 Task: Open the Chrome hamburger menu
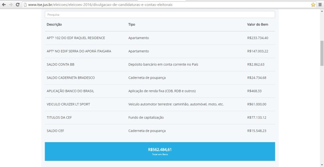pyautogui.click(x=320, y=5)
